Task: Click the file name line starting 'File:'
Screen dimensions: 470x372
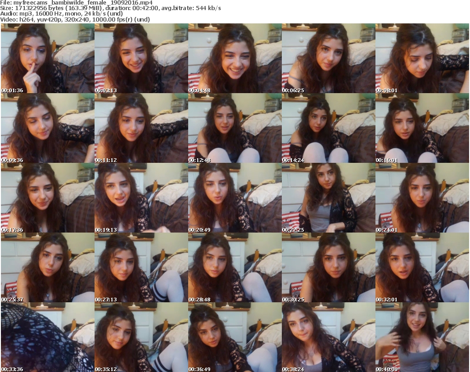Action: point(77,3)
